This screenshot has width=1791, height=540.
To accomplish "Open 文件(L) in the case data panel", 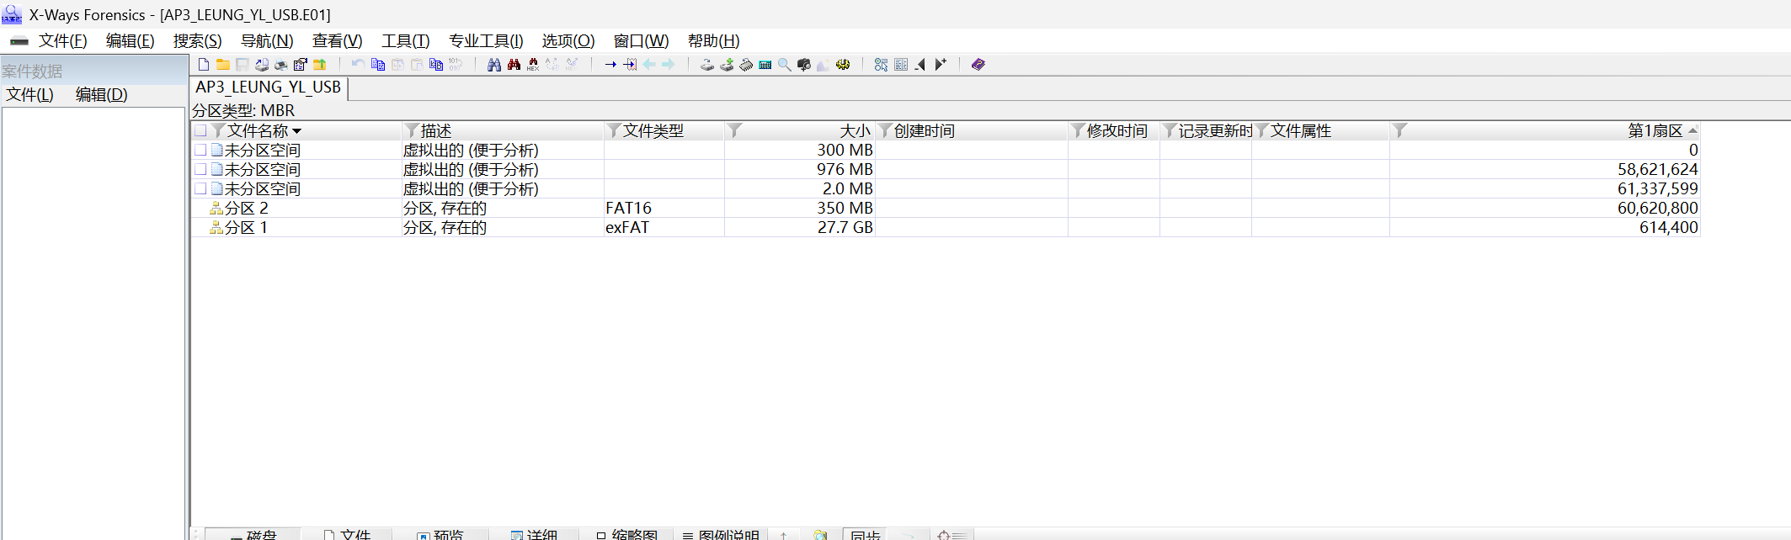I will pyautogui.click(x=30, y=94).
